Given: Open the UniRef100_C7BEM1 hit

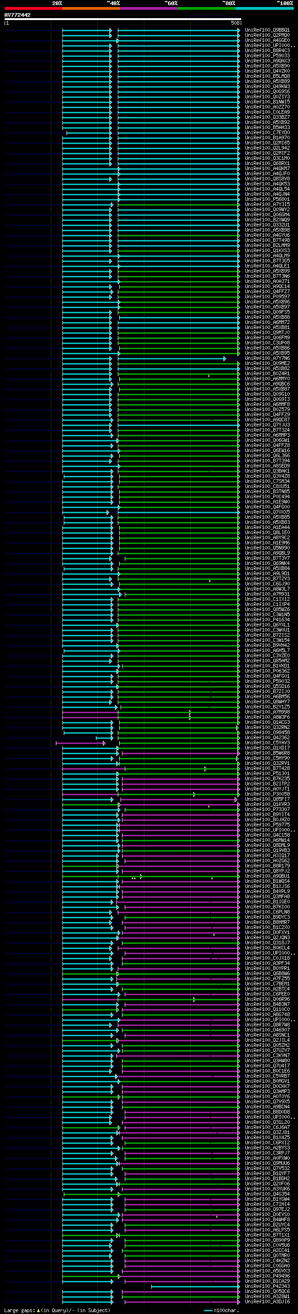Looking at the screenshot, I should click(x=267, y=984).
